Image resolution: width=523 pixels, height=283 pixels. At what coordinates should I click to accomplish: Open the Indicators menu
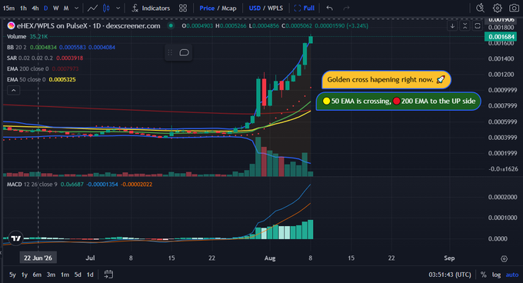coord(151,8)
